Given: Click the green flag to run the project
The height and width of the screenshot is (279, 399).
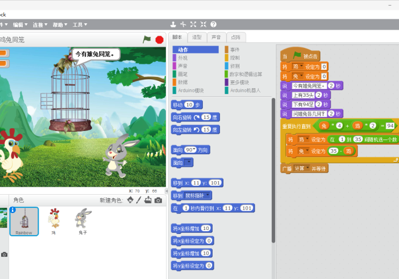Looking at the screenshot, I should coord(147,39).
